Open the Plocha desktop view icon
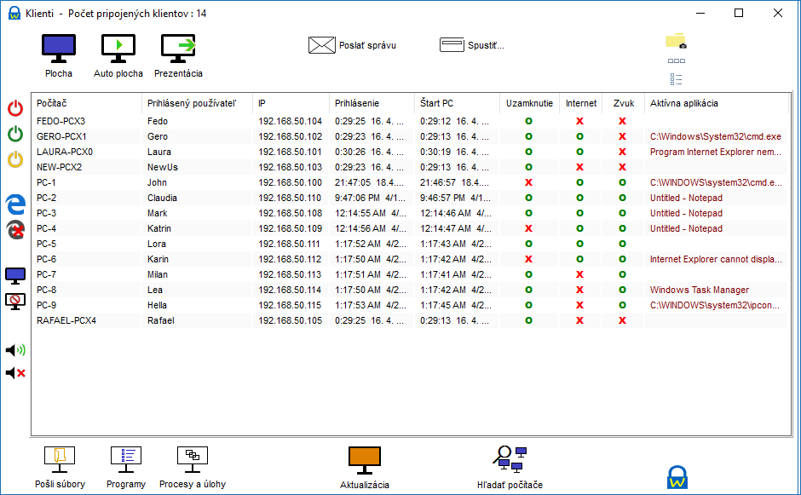801x495 pixels. (x=59, y=49)
